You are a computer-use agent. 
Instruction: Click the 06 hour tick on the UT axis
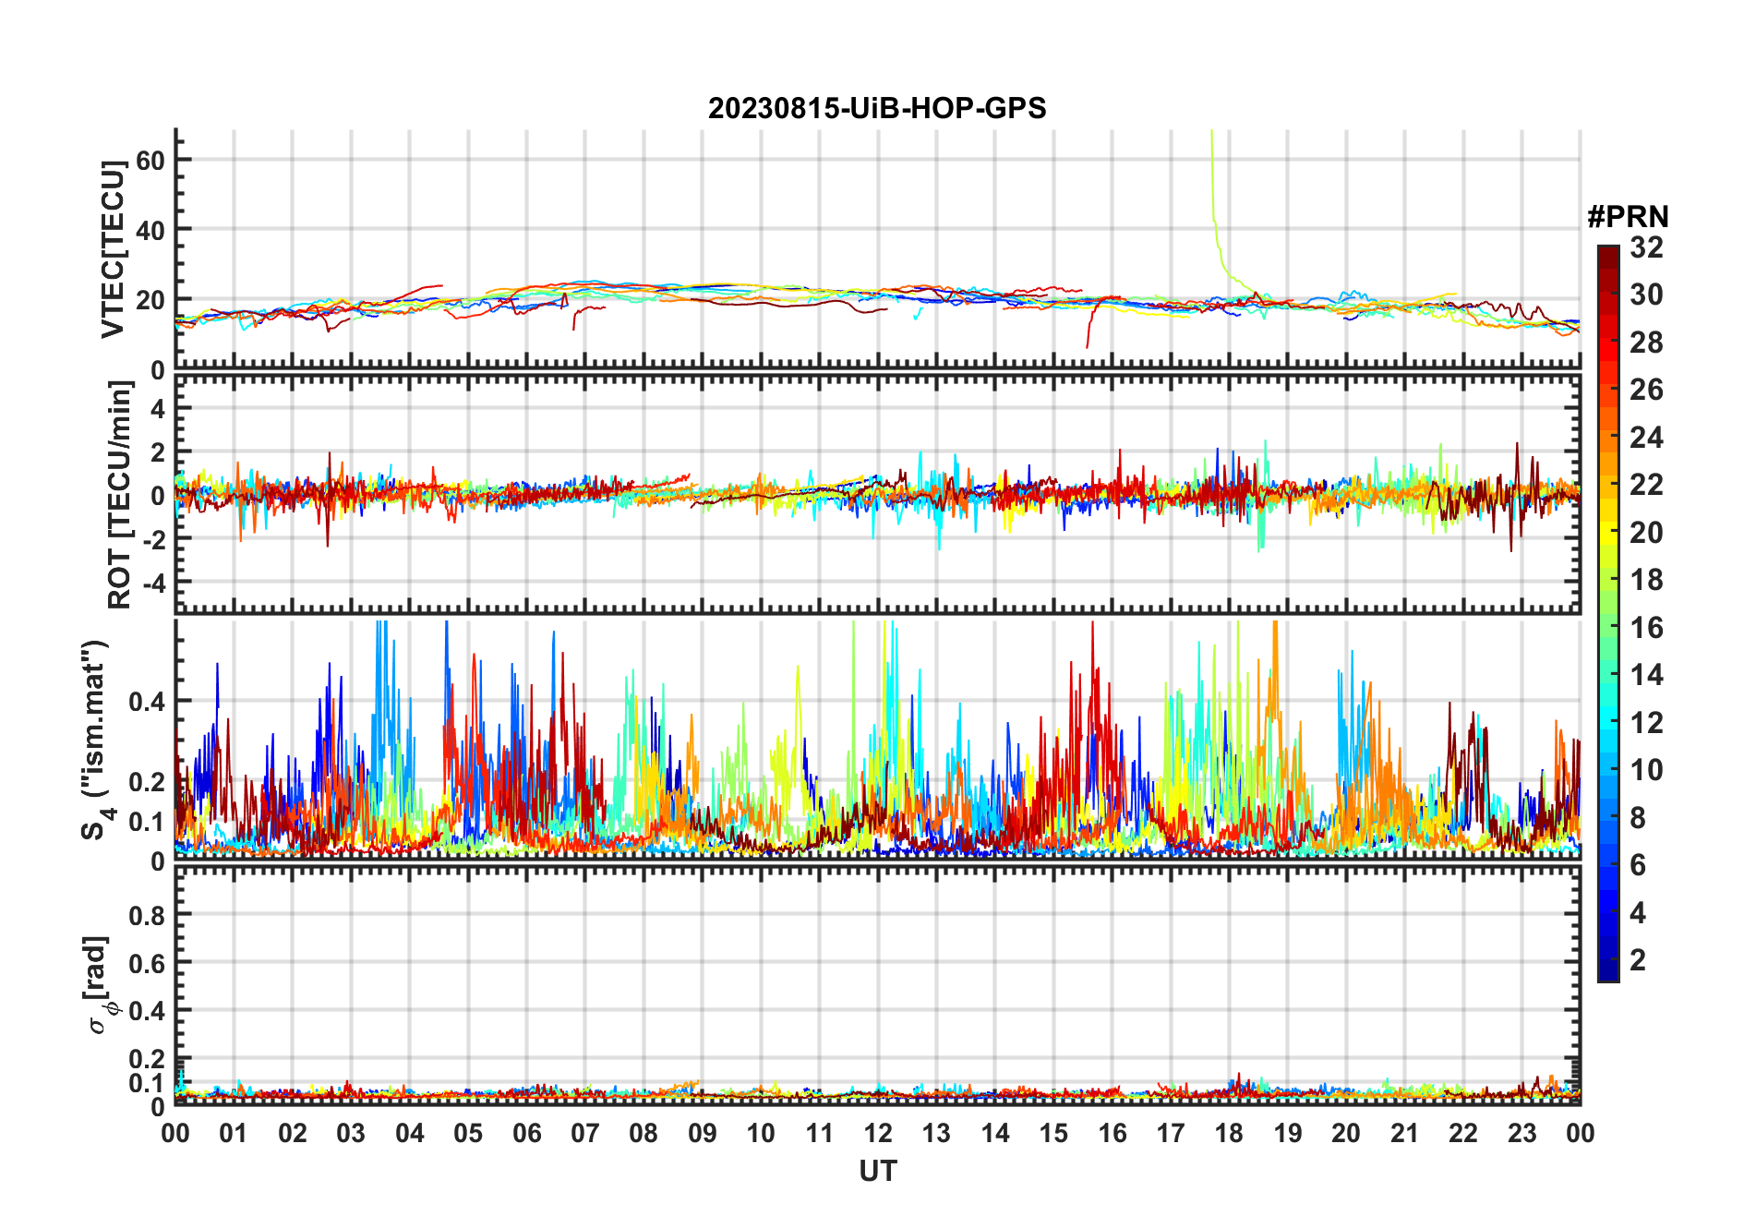(x=527, y=1133)
